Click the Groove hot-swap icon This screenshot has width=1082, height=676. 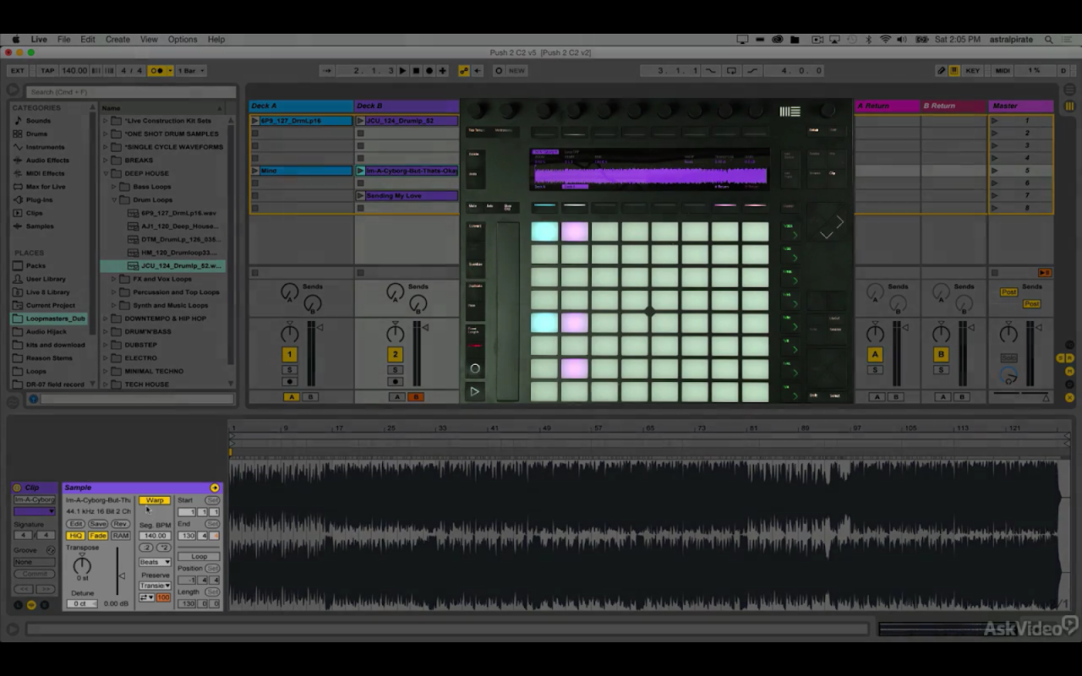[x=50, y=550]
